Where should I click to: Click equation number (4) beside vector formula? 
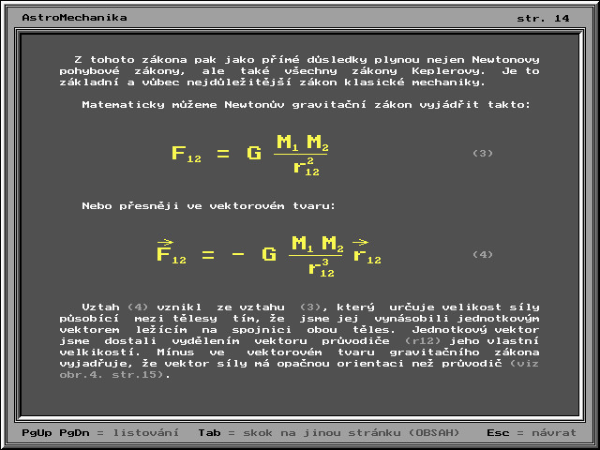483,254
